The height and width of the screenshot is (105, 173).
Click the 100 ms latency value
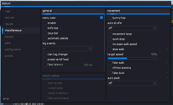pyautogui.click(x=88, y=65)
